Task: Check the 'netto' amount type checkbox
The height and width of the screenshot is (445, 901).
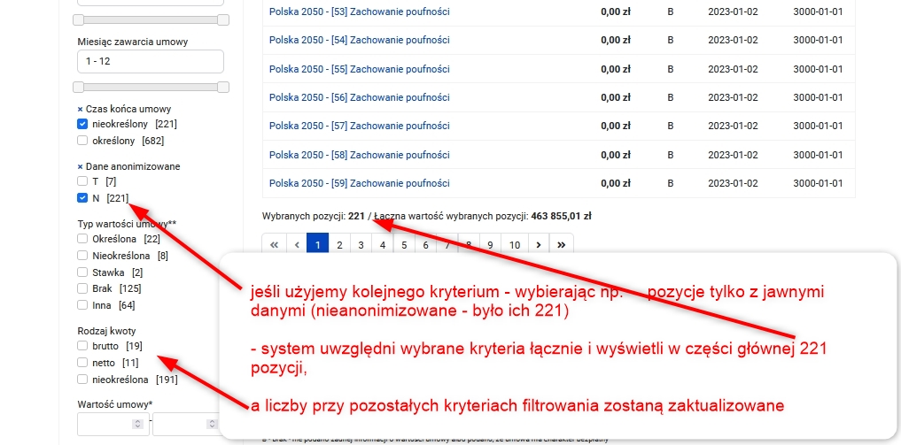Action: click(82, 363)
